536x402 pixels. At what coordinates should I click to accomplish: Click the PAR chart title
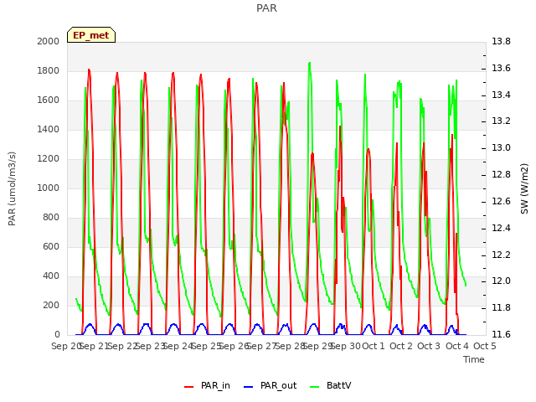(266, 8)
